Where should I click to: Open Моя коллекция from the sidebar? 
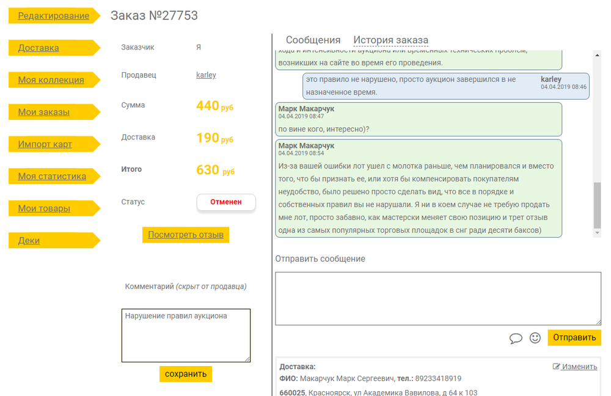[x=51, y=80]
